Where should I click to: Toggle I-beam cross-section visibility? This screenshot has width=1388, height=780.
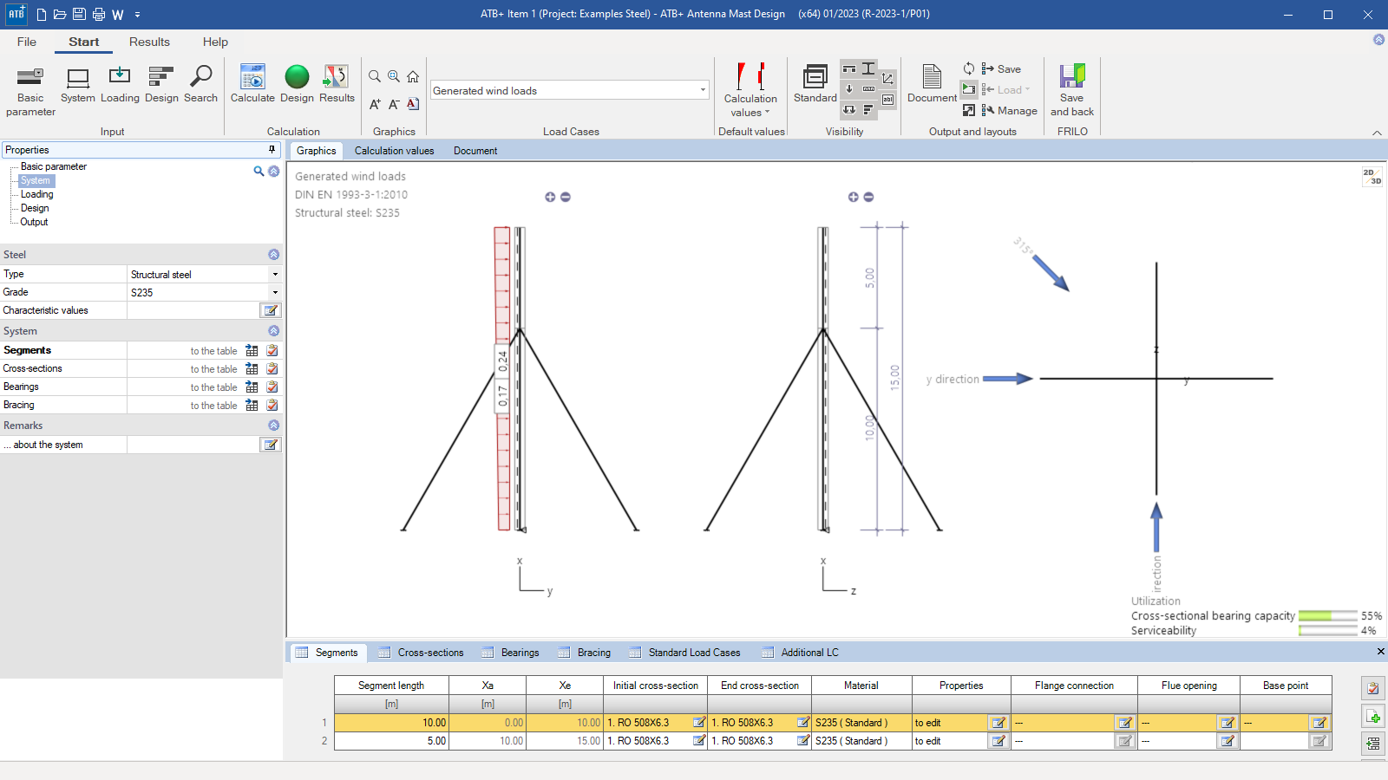pyautogui.click(x=868, y=68)
